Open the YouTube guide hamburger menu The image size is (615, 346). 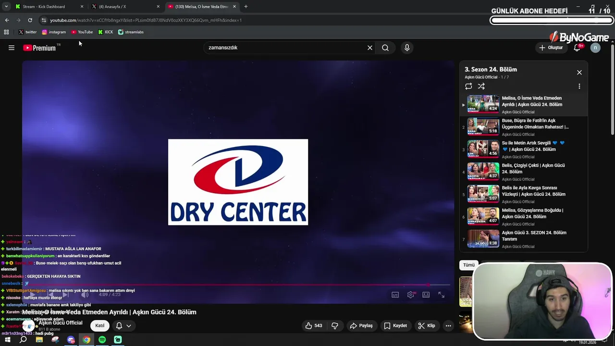12,48
